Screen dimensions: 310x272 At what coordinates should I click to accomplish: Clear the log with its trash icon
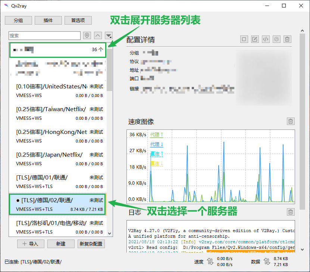click(291, 212)
